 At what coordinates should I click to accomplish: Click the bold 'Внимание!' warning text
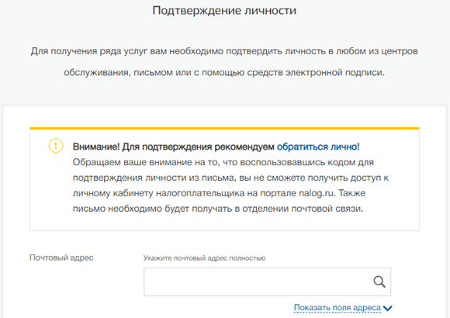[x=96, y=147]
